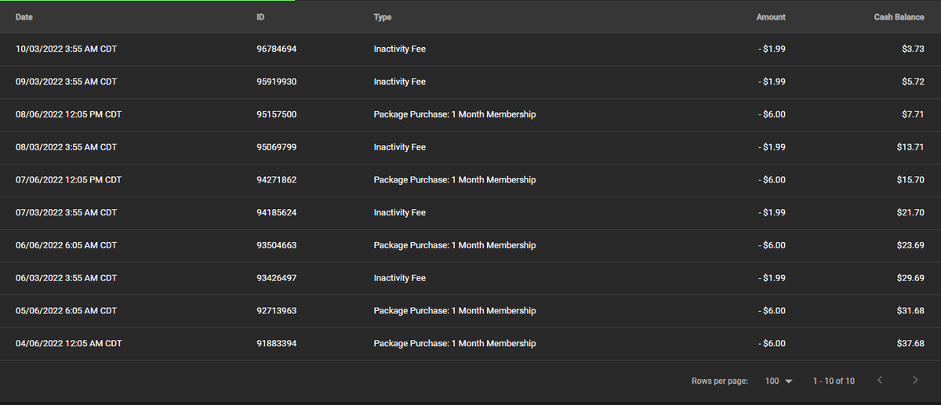Click the $37.68 cash balance value
The image size is (941, 405).
[910, 344]
